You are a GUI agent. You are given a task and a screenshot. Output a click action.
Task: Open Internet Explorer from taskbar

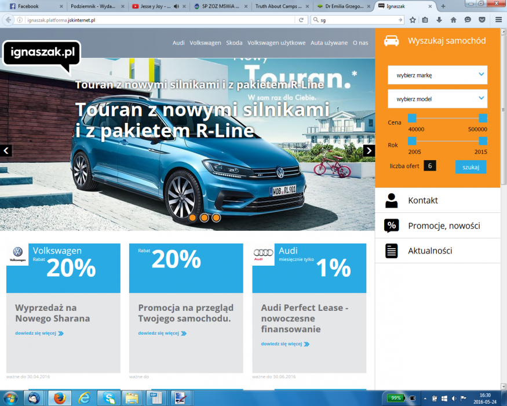(84, 398)
